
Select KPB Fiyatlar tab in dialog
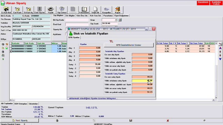pos(74,37)
